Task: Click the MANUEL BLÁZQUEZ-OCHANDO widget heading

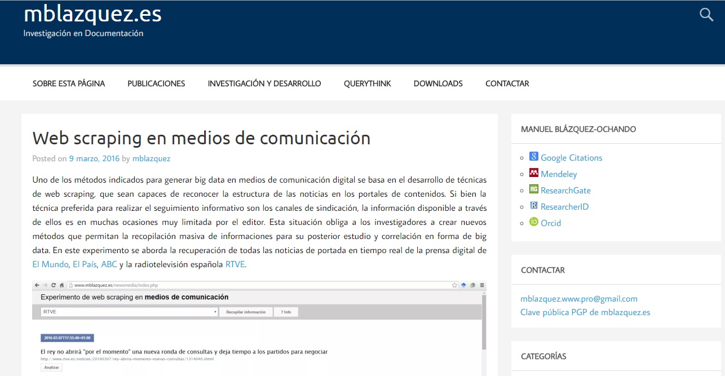Action: pyautogui.click(x=578, y=129)
